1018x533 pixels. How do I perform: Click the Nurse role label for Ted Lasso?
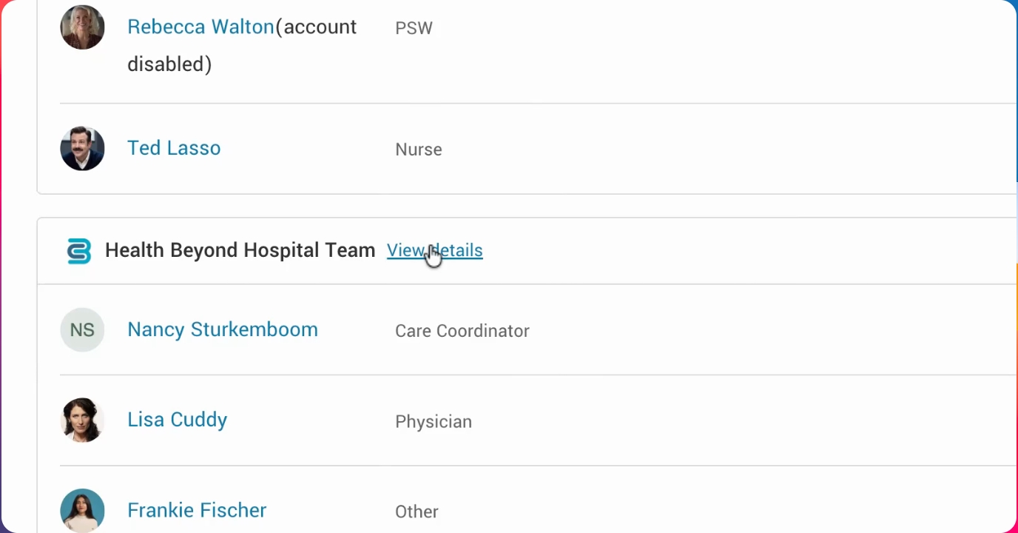point(419,150)
